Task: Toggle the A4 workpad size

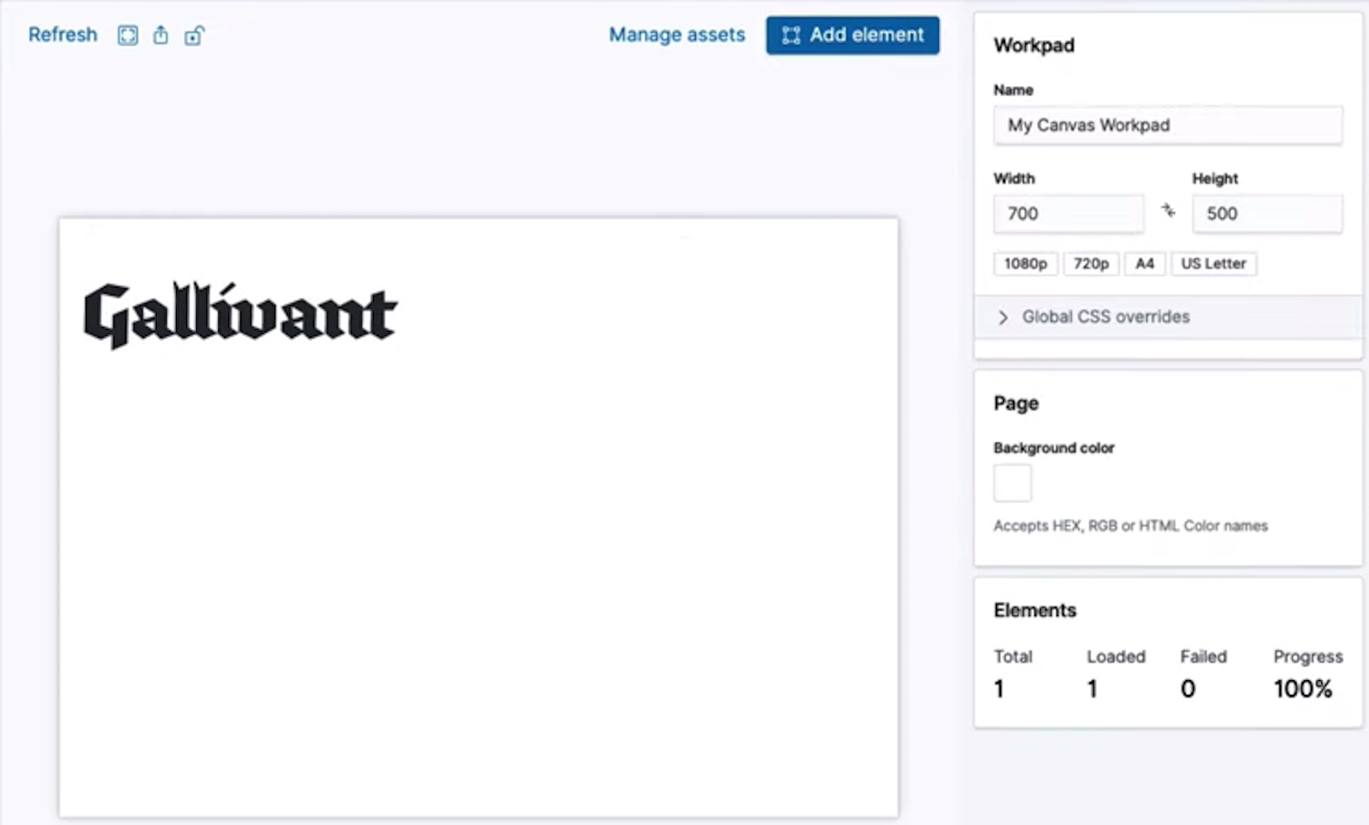Action: pos(1144,263)
